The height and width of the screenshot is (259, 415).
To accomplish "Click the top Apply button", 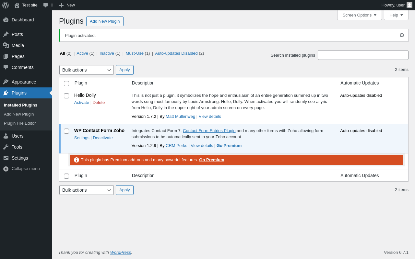I will click(x=124, y=70).
